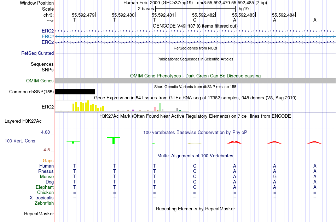Select the Common dbSNP(155) track label
This screenshot has height=222, width=336.
31,92
